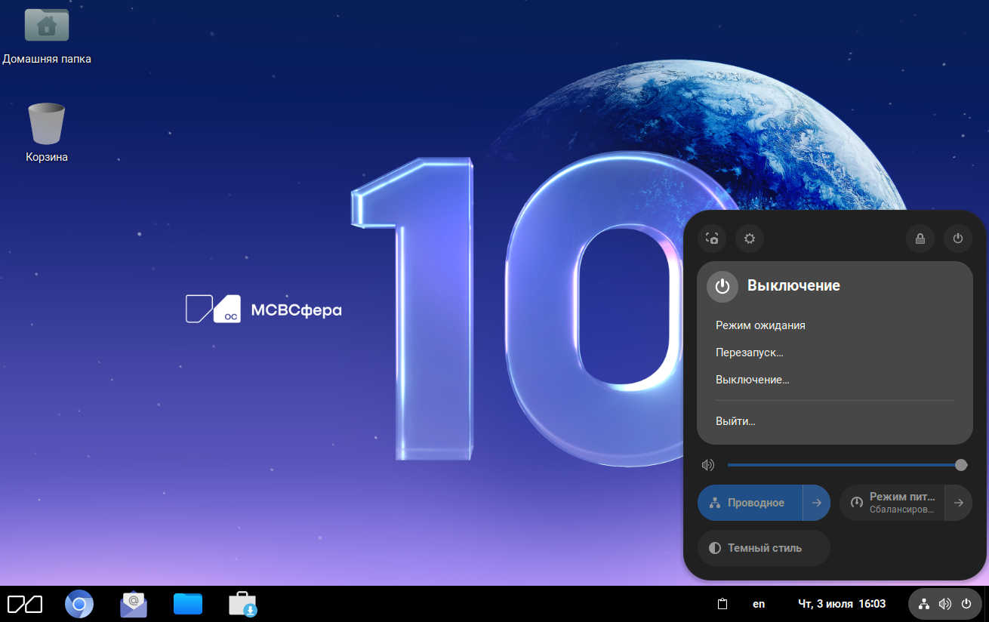
Task: Click the screenshot icon in quick settings
Action: [x=712, y=239]
